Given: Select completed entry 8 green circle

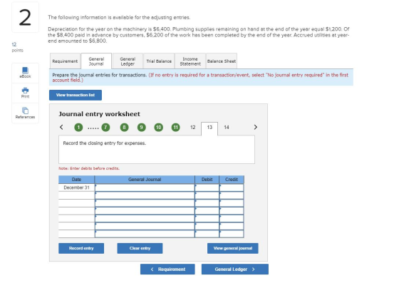Looking at the screenshot, I should coord(124,128).
